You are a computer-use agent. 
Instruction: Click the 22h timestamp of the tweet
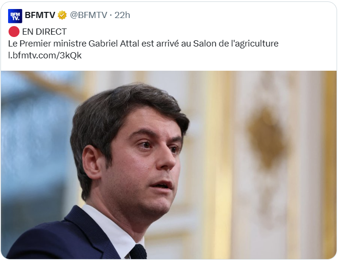122,15
